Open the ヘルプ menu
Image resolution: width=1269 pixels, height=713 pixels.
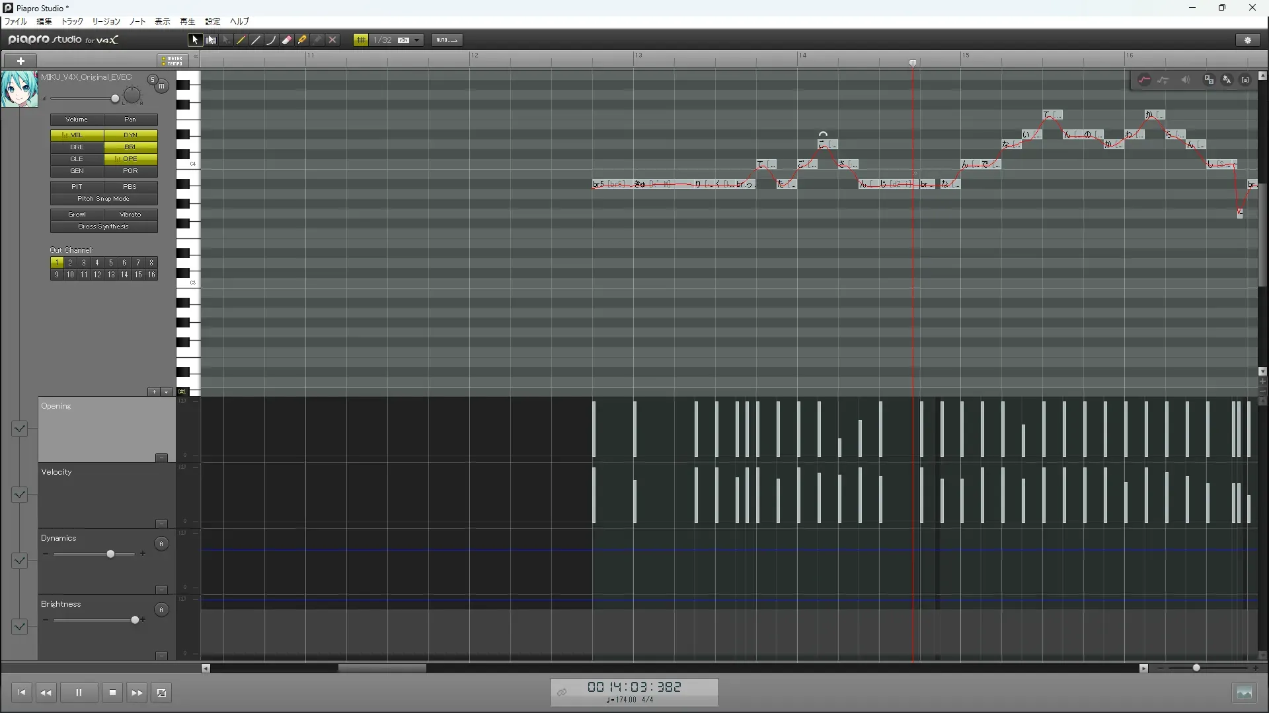coord(239,22)
